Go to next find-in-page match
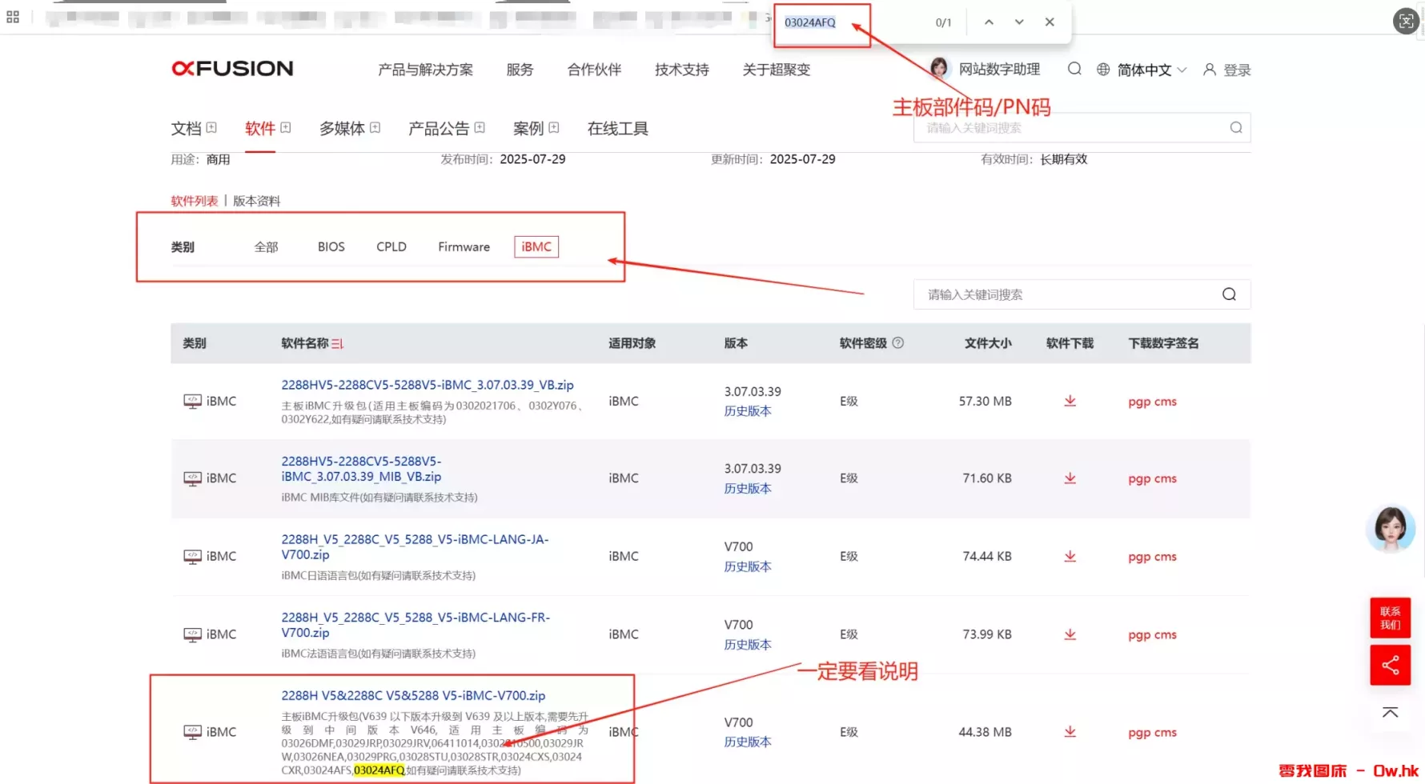 tap(1019, 22)
